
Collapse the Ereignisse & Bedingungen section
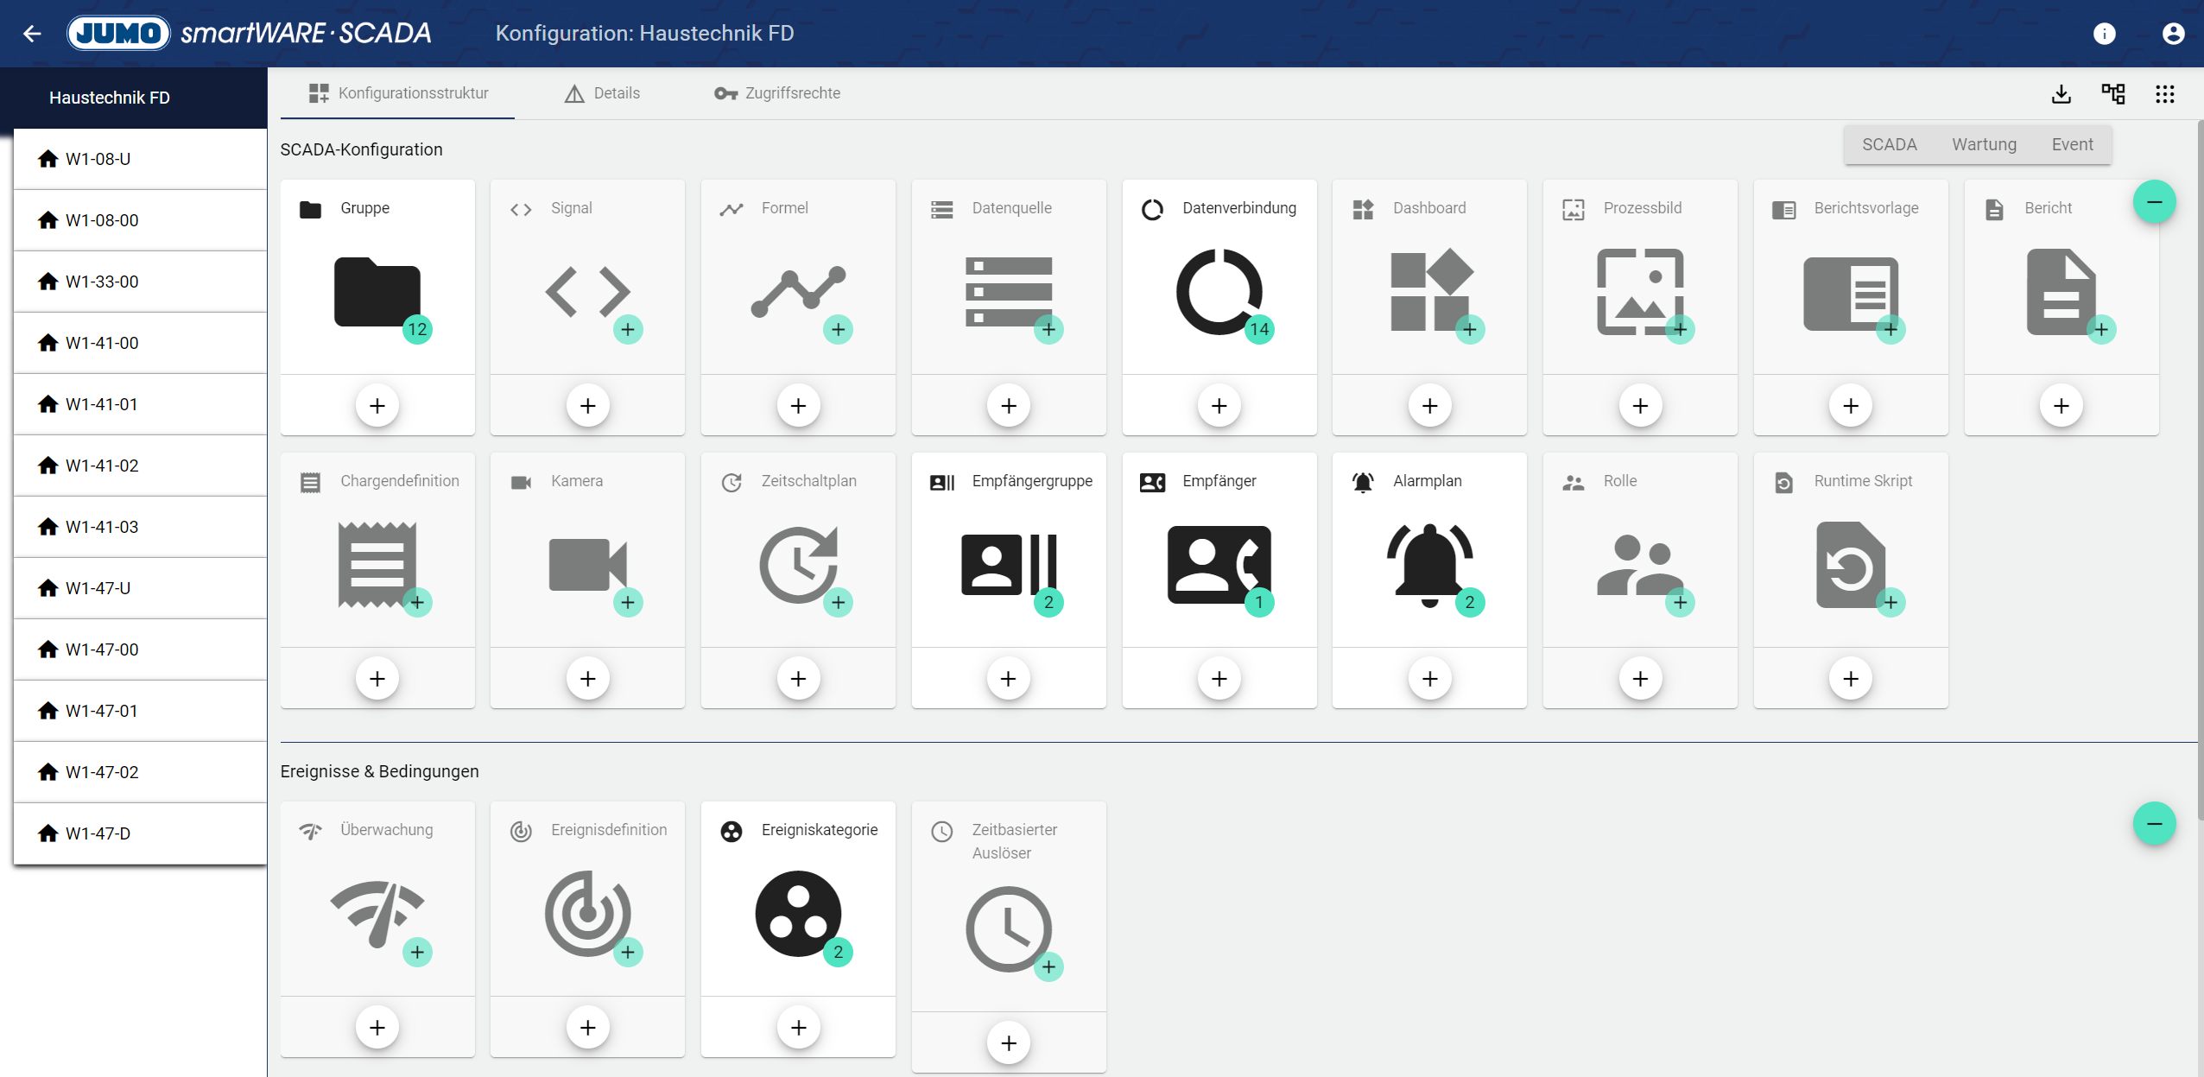2154,824
